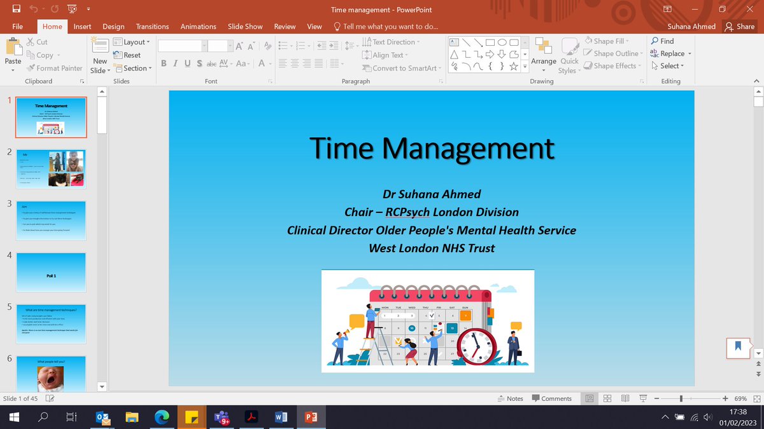Viewport: 764px width, 429px height.
Task: Toggle Italic formatting
Action: coord(176,64)
